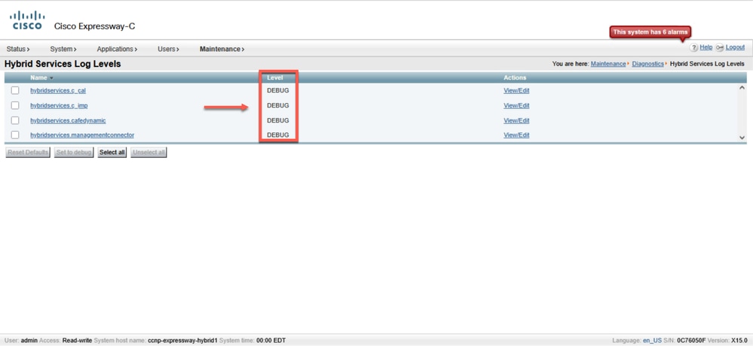The width and height of the screenshot is (753, 346).
Task: Go to Maintenance breadcrumb link
Action: [x=608, y=64]
